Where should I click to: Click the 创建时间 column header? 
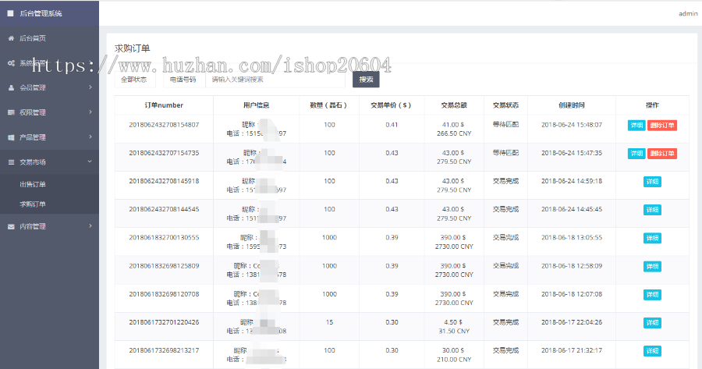coord(571,105)
